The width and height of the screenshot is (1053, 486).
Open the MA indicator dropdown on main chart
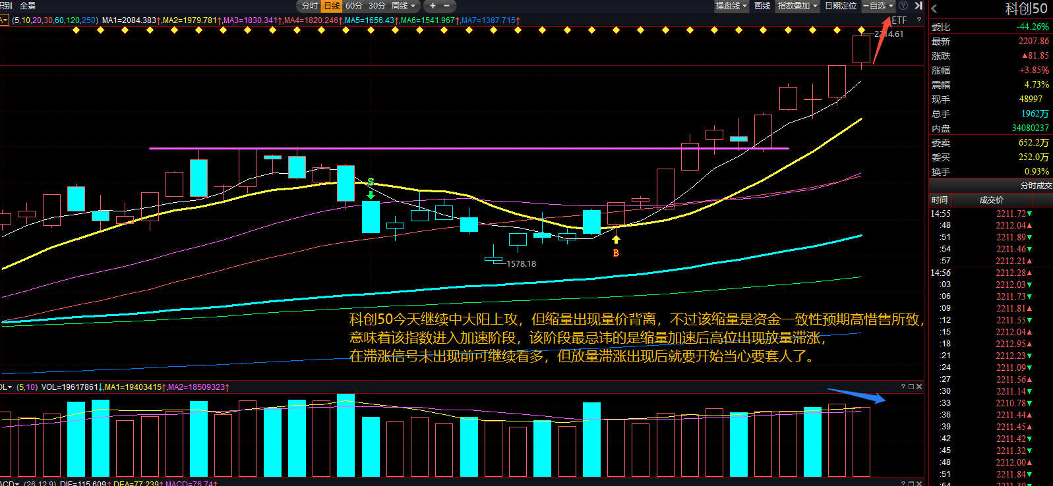click(x=4, y=20)
